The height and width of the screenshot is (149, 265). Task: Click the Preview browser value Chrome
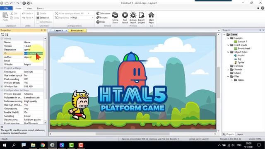tap(34, 94)
